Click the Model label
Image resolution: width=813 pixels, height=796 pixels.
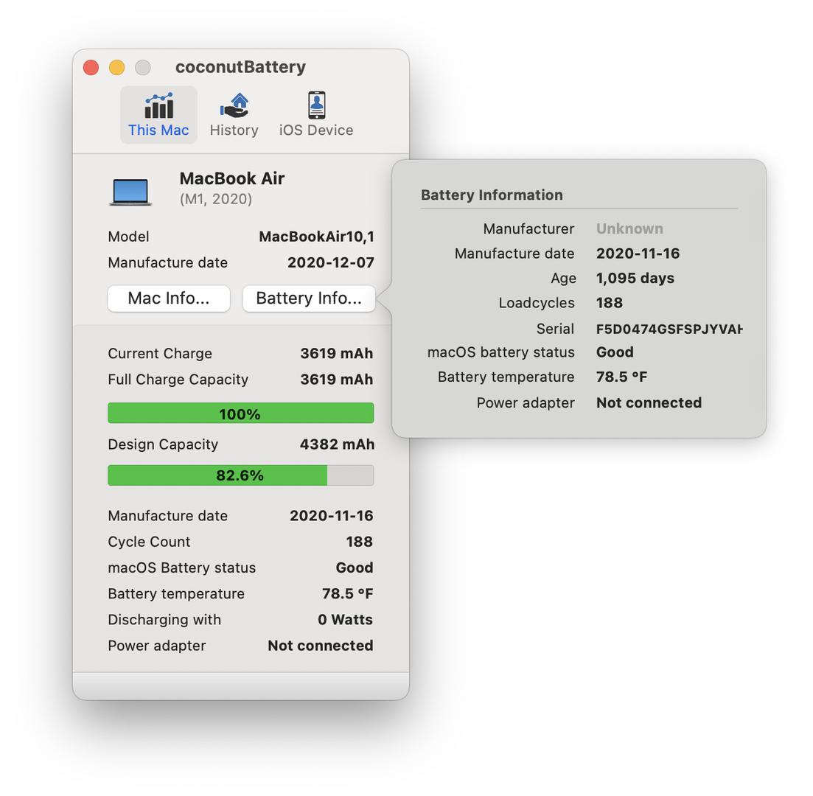[128, 237]
